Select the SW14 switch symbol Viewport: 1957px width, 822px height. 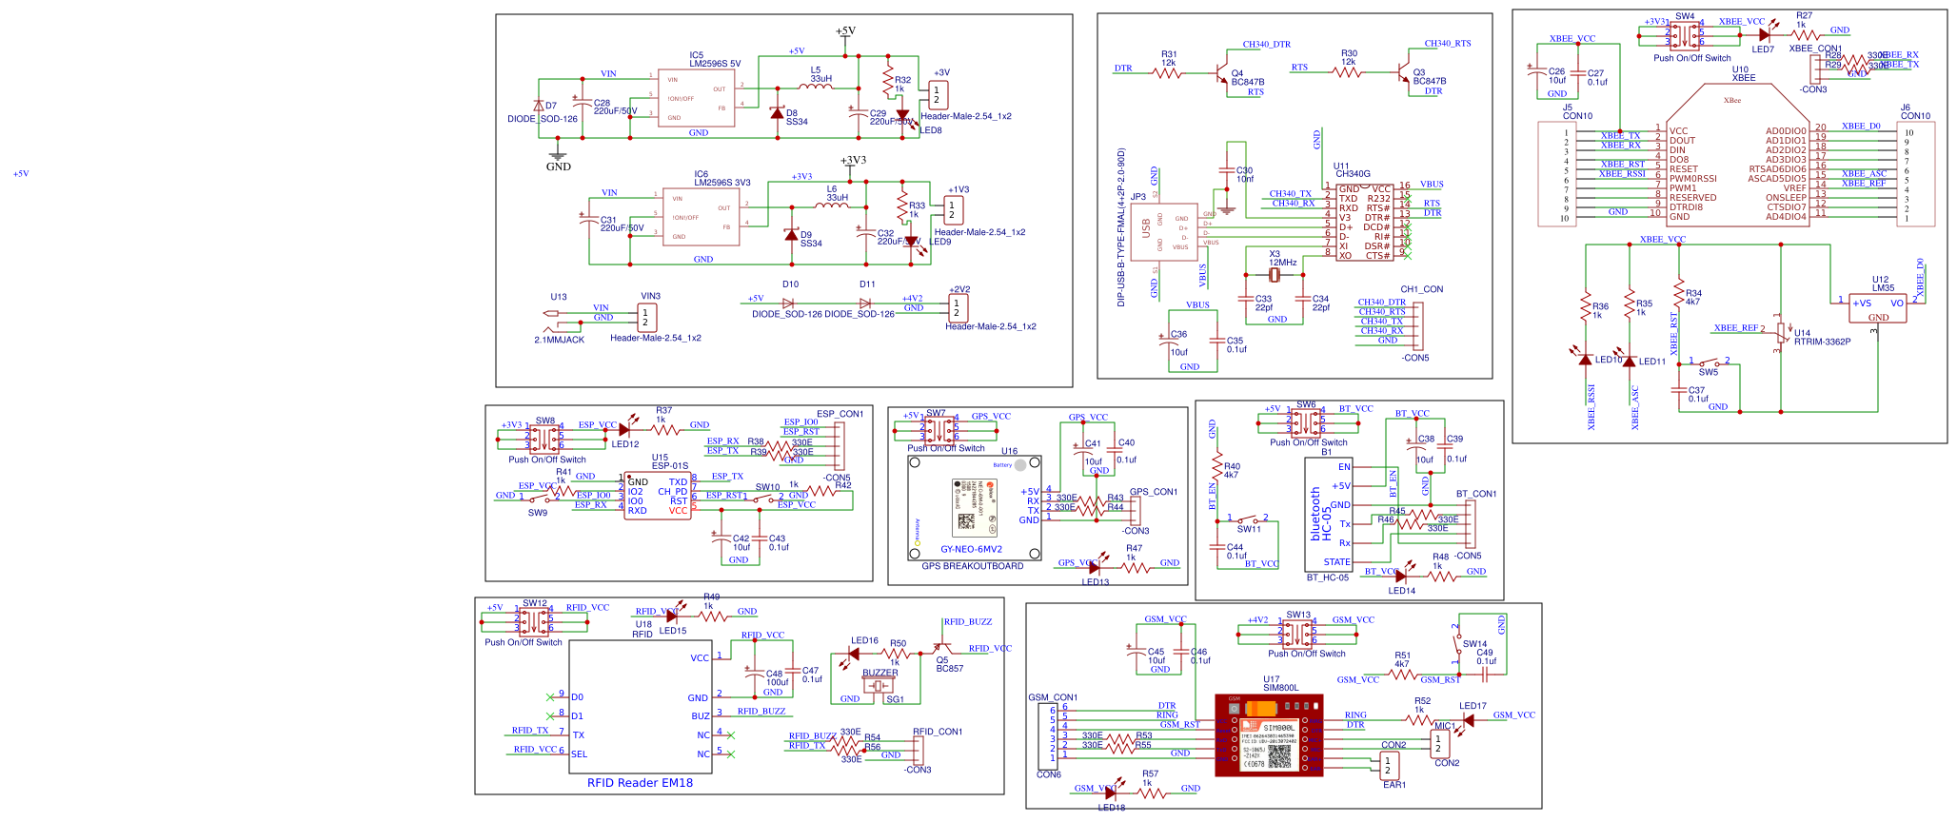click(1457, 645)
